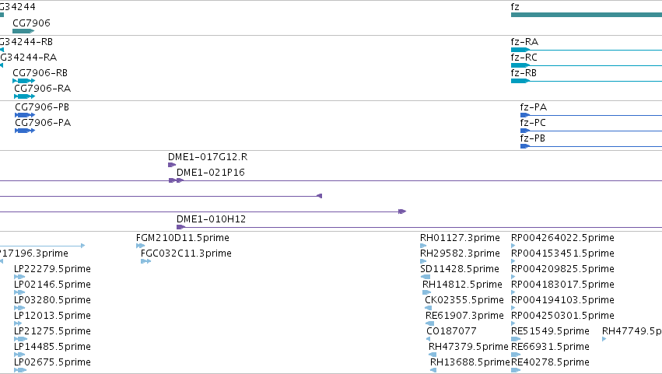Click the RH47379.5prime EST
The height and width of the screenshot is (374, 662).
(x=433, y=355)
